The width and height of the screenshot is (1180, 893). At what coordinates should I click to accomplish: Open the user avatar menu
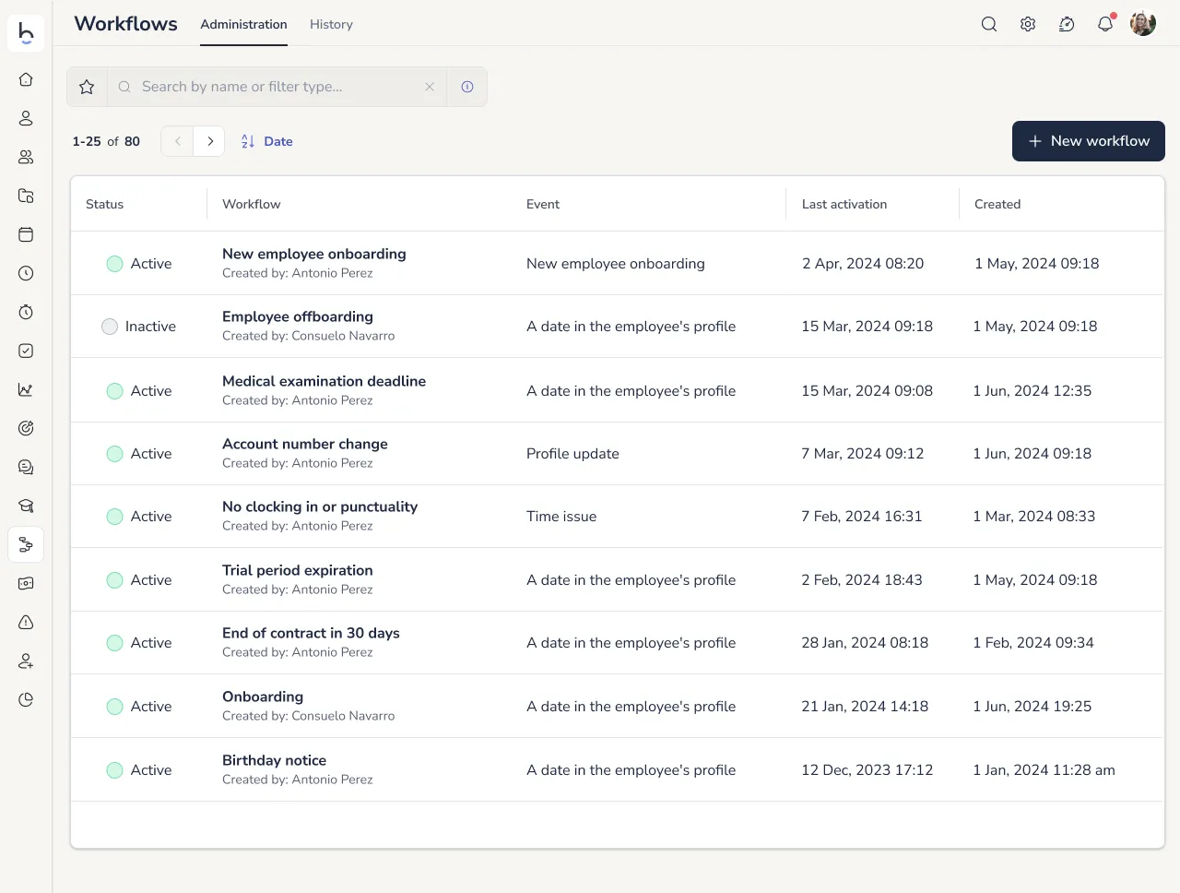coord(1143,24)
